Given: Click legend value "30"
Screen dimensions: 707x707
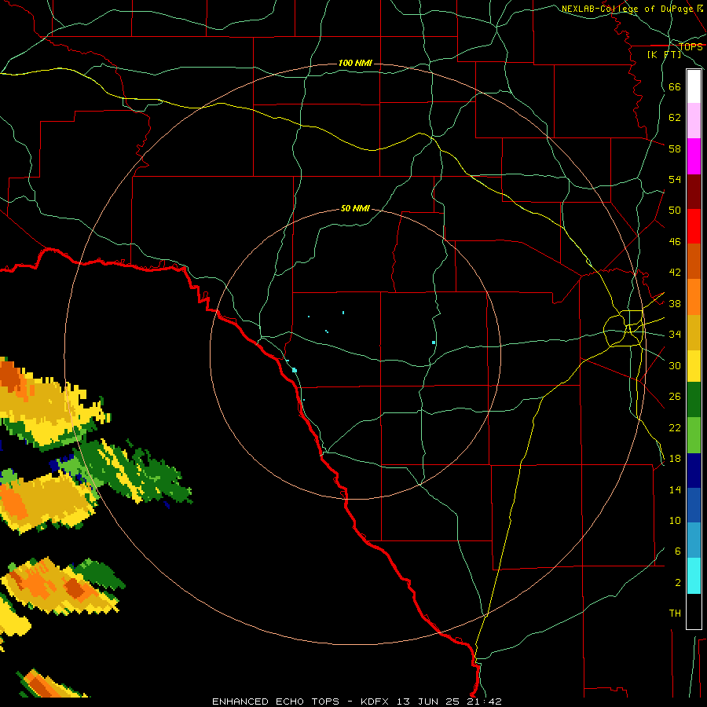Looking at the screenshot, I should [675, 365].
